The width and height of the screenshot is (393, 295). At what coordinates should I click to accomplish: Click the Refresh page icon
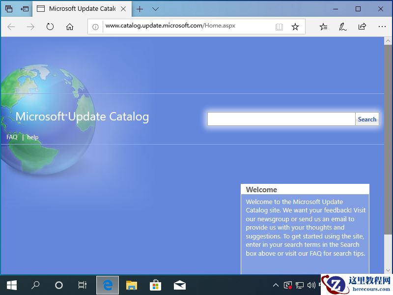tap(50, 27)
